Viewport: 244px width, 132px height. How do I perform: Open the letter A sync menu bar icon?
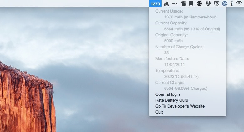click(166, 3)
